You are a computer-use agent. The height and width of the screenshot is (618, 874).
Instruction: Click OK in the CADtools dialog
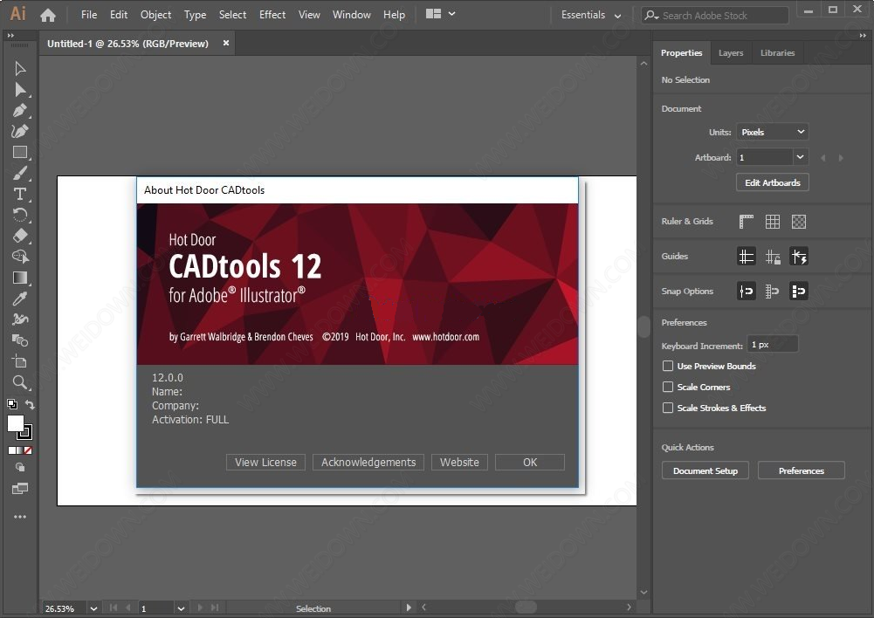click(x=530, y=463)
